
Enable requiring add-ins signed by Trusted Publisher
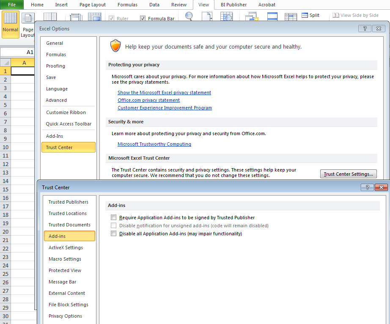click(x=114, y=217)
